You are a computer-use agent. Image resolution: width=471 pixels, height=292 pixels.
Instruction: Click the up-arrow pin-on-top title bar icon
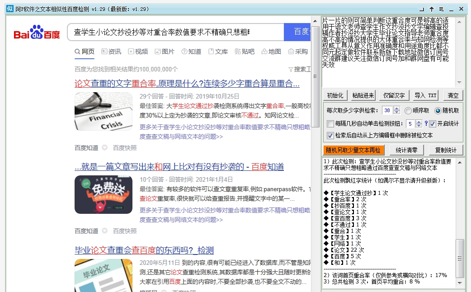click(x=432, y=9)
